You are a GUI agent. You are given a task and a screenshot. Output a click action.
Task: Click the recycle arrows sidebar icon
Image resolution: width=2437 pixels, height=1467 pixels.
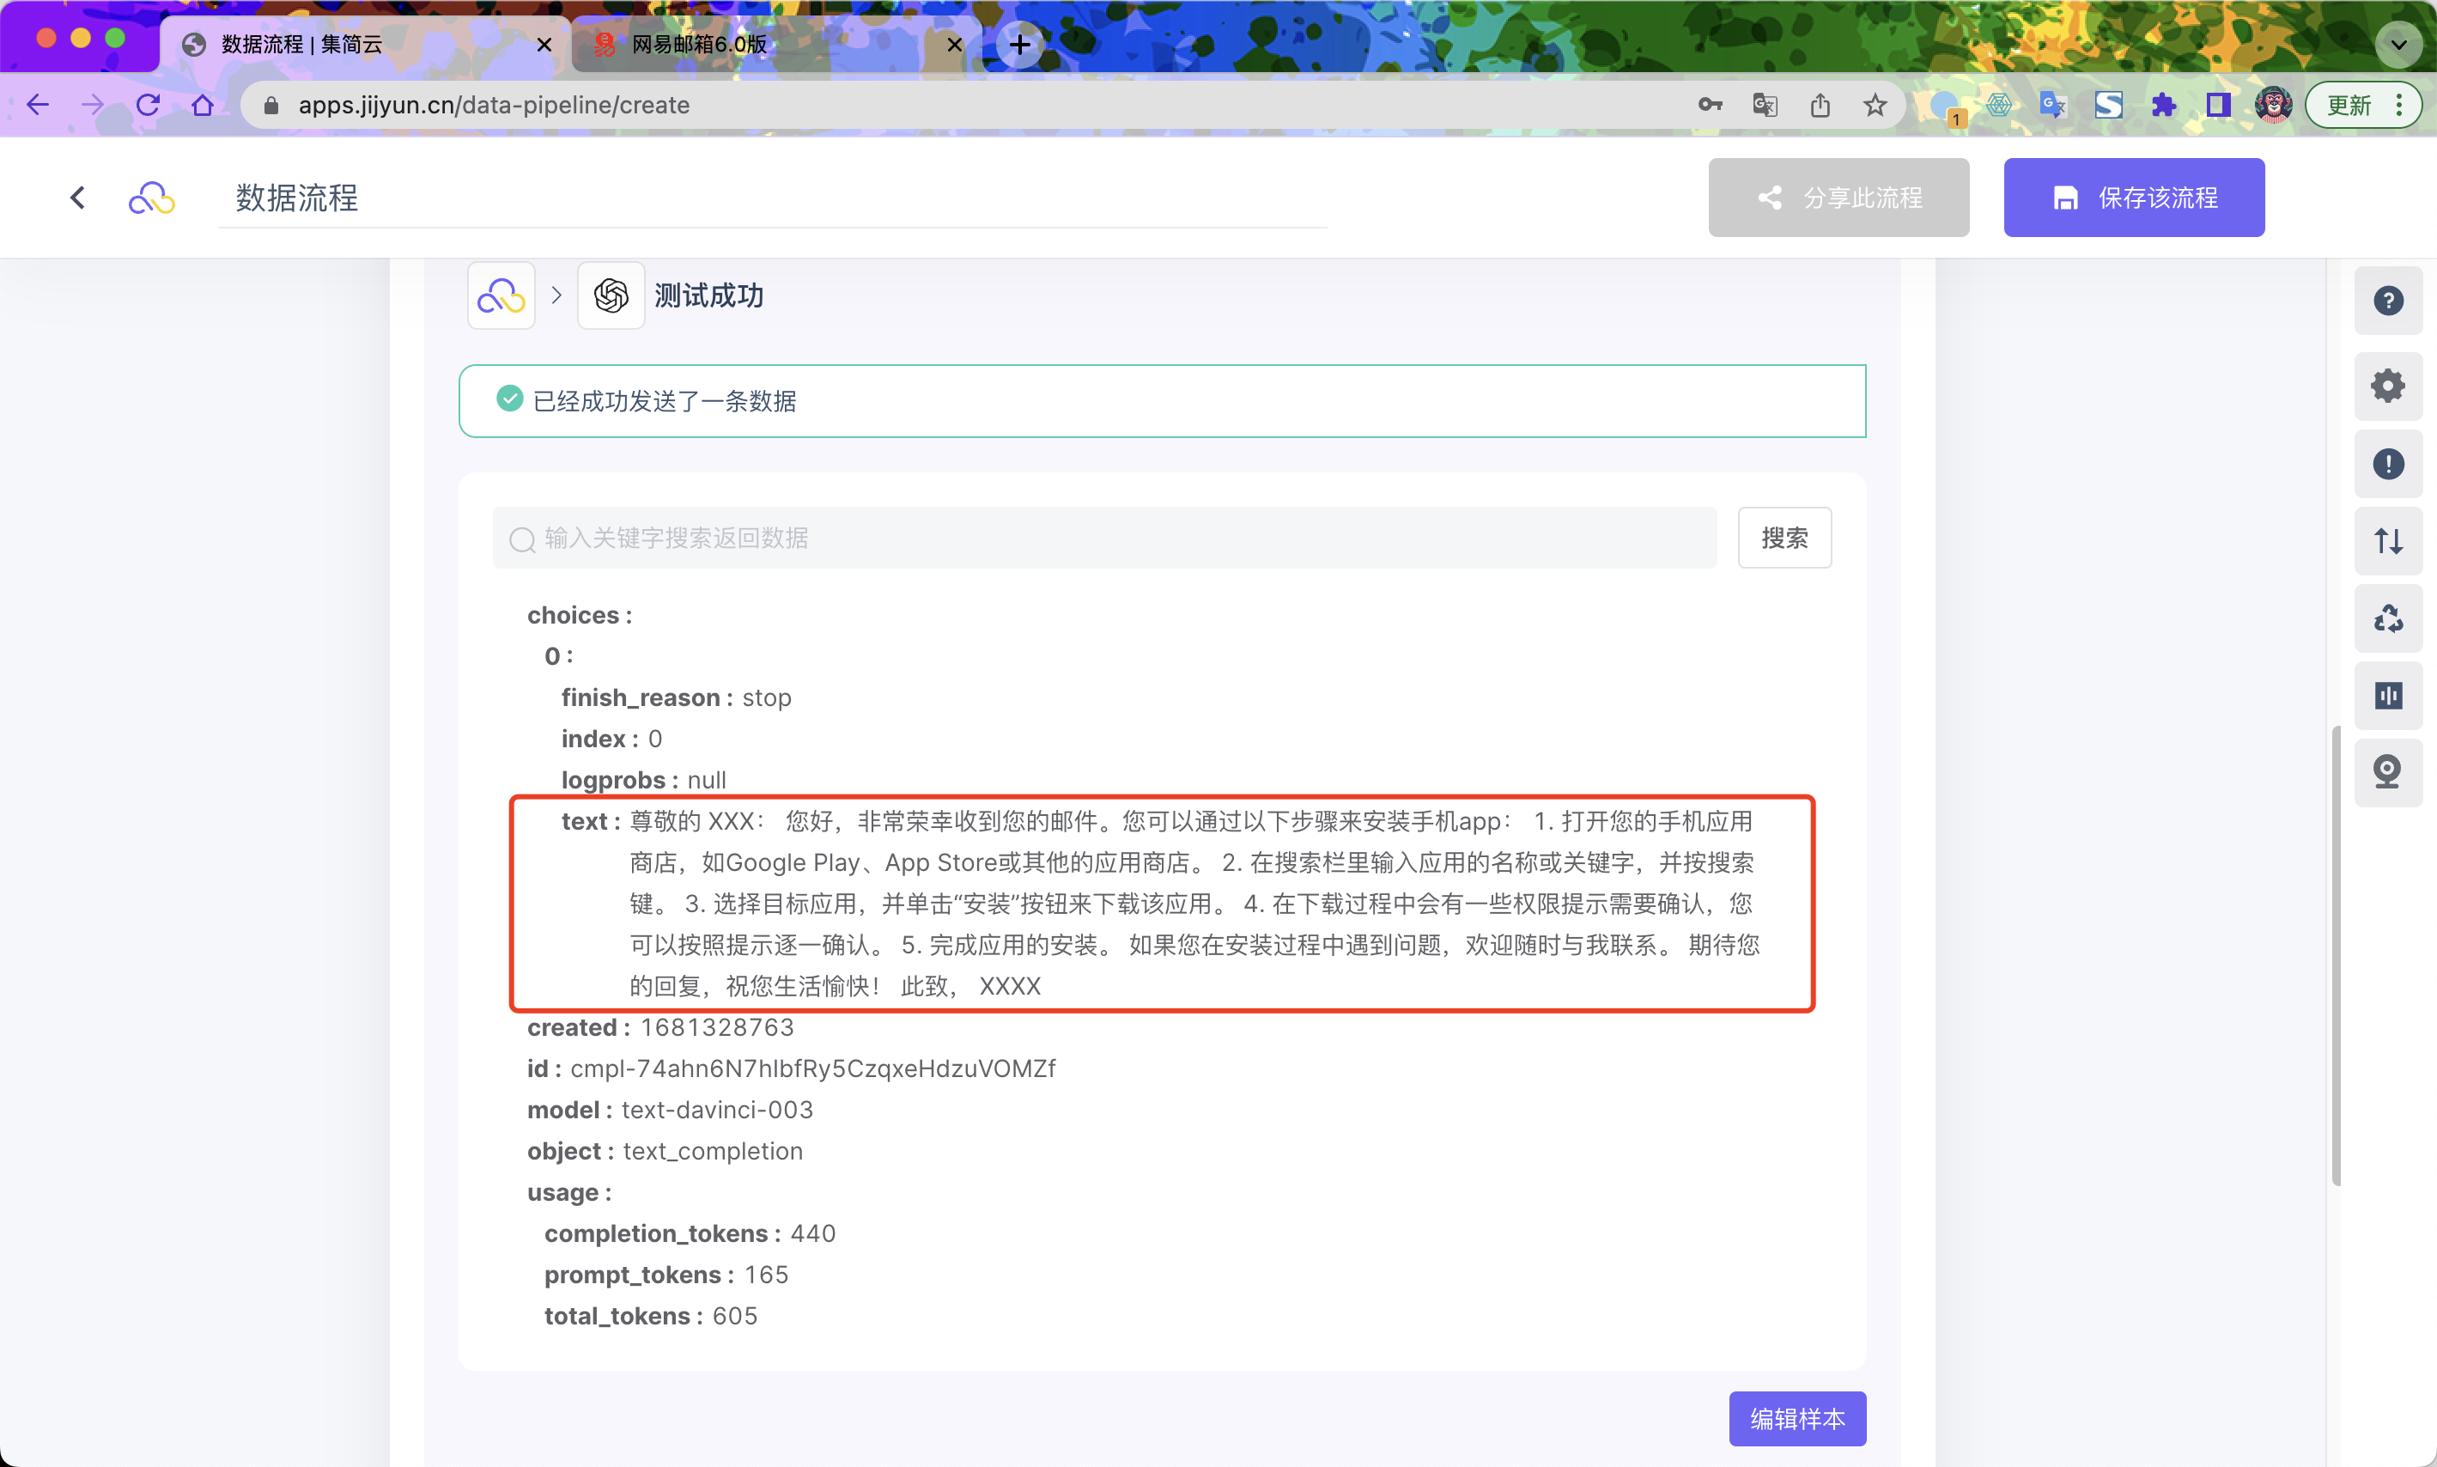click(x=2387, y=618)
